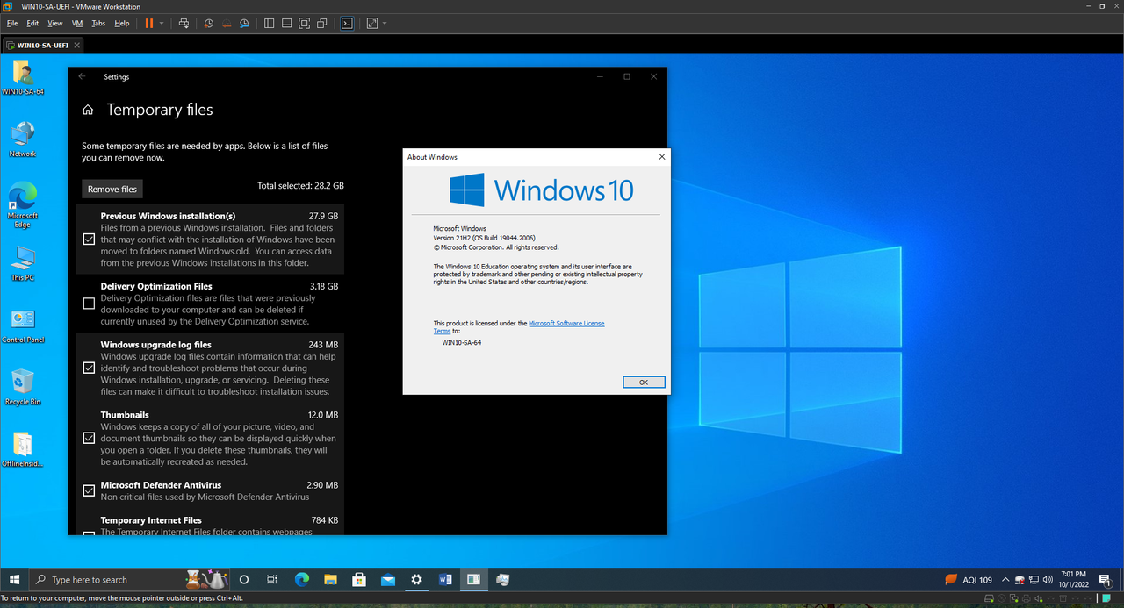Open Mail from the taskbar
Screen dimensions: 1124x608
pyautogui.click(x=388, y=580)
